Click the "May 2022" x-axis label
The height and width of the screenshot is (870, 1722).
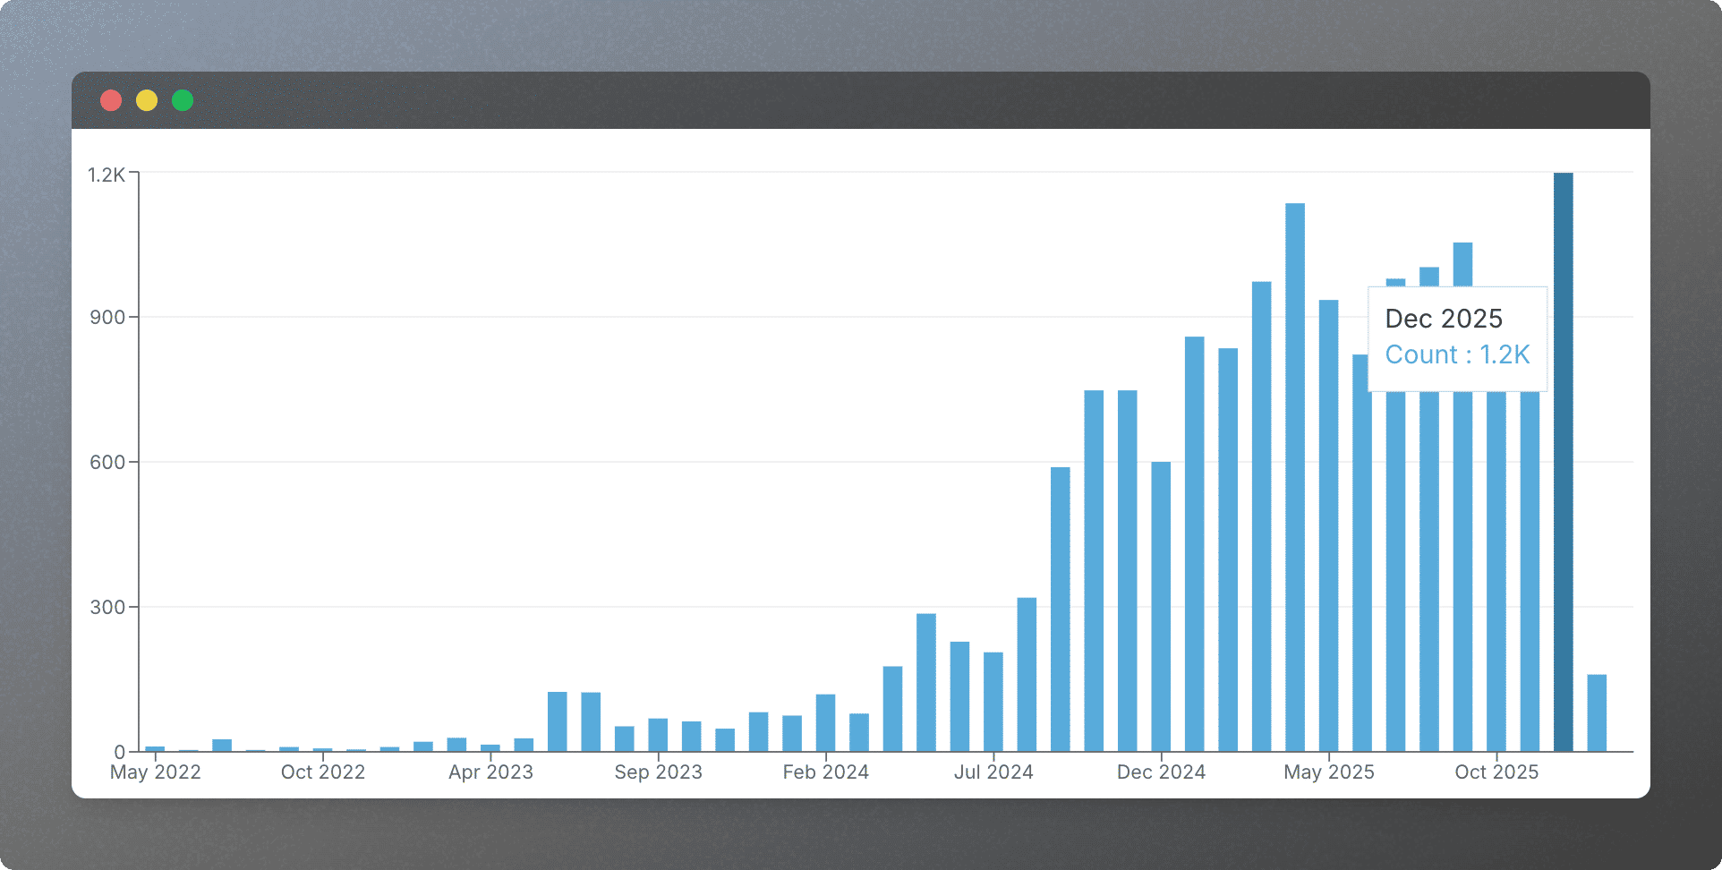[x=156, y=772]
